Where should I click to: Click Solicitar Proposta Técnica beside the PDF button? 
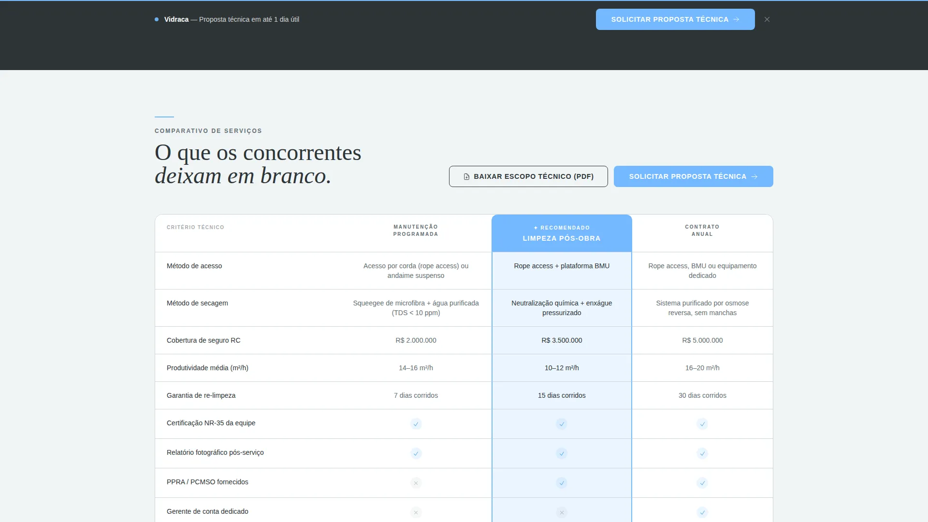(x=694, y=176)
